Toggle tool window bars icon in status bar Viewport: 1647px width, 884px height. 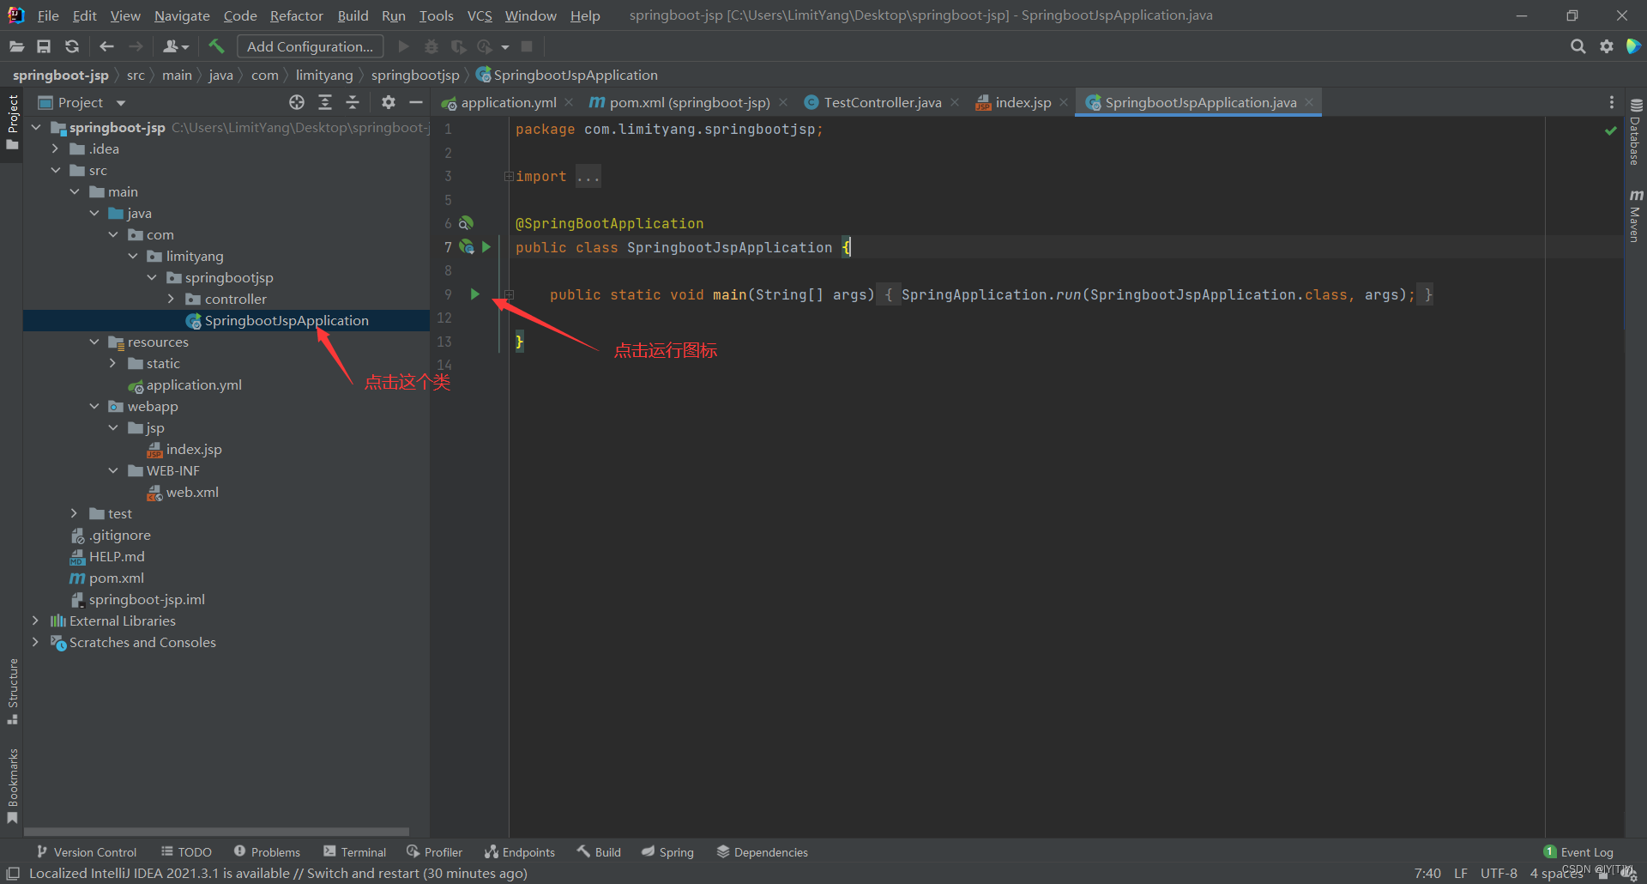[x=13, y=874]
